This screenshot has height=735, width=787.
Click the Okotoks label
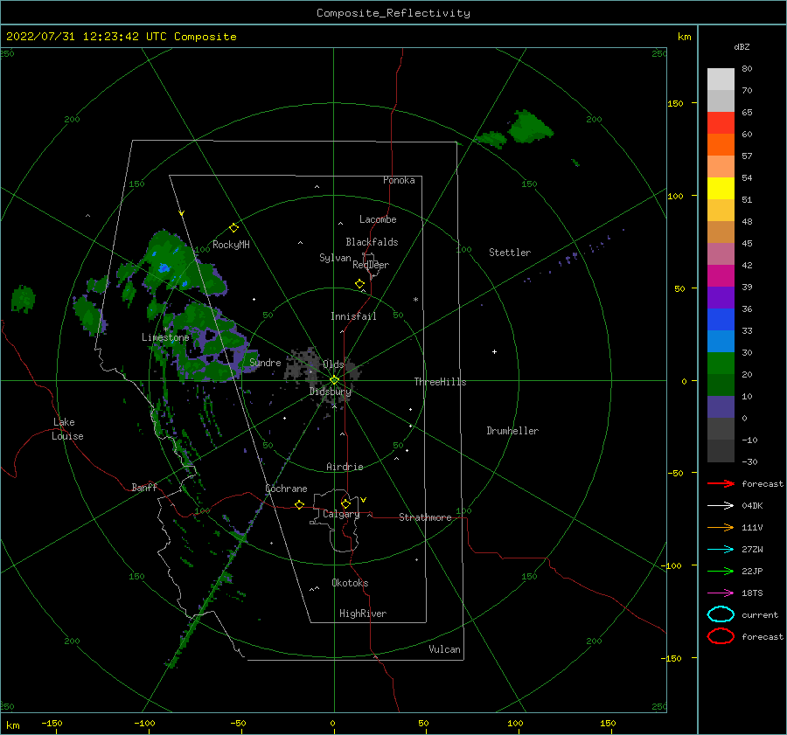[350, 583]
